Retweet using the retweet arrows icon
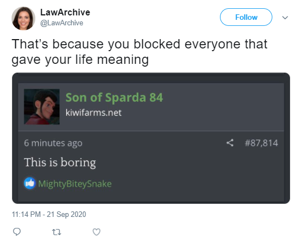Image resolution: width=301 pixels, height=245 pixels. point(57,232)
